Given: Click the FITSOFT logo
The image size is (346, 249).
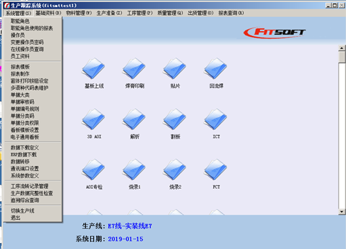Looking at the screenshot, I should [274, 32].
